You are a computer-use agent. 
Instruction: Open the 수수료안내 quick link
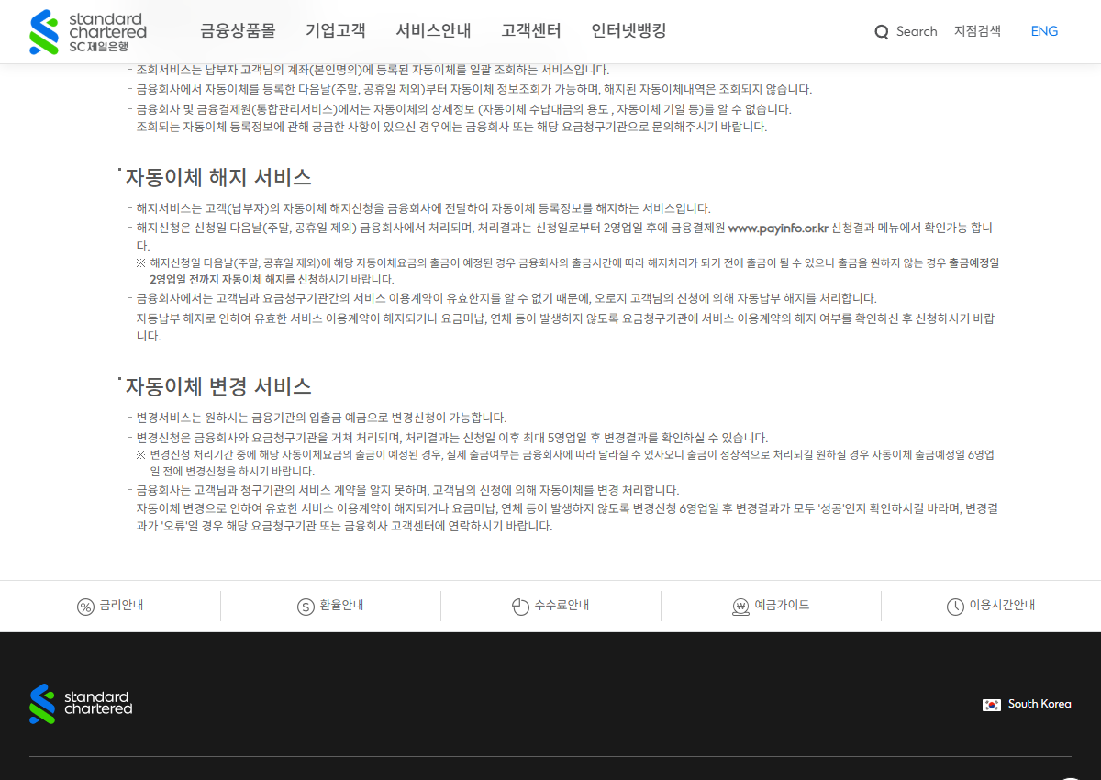[562, 606]
